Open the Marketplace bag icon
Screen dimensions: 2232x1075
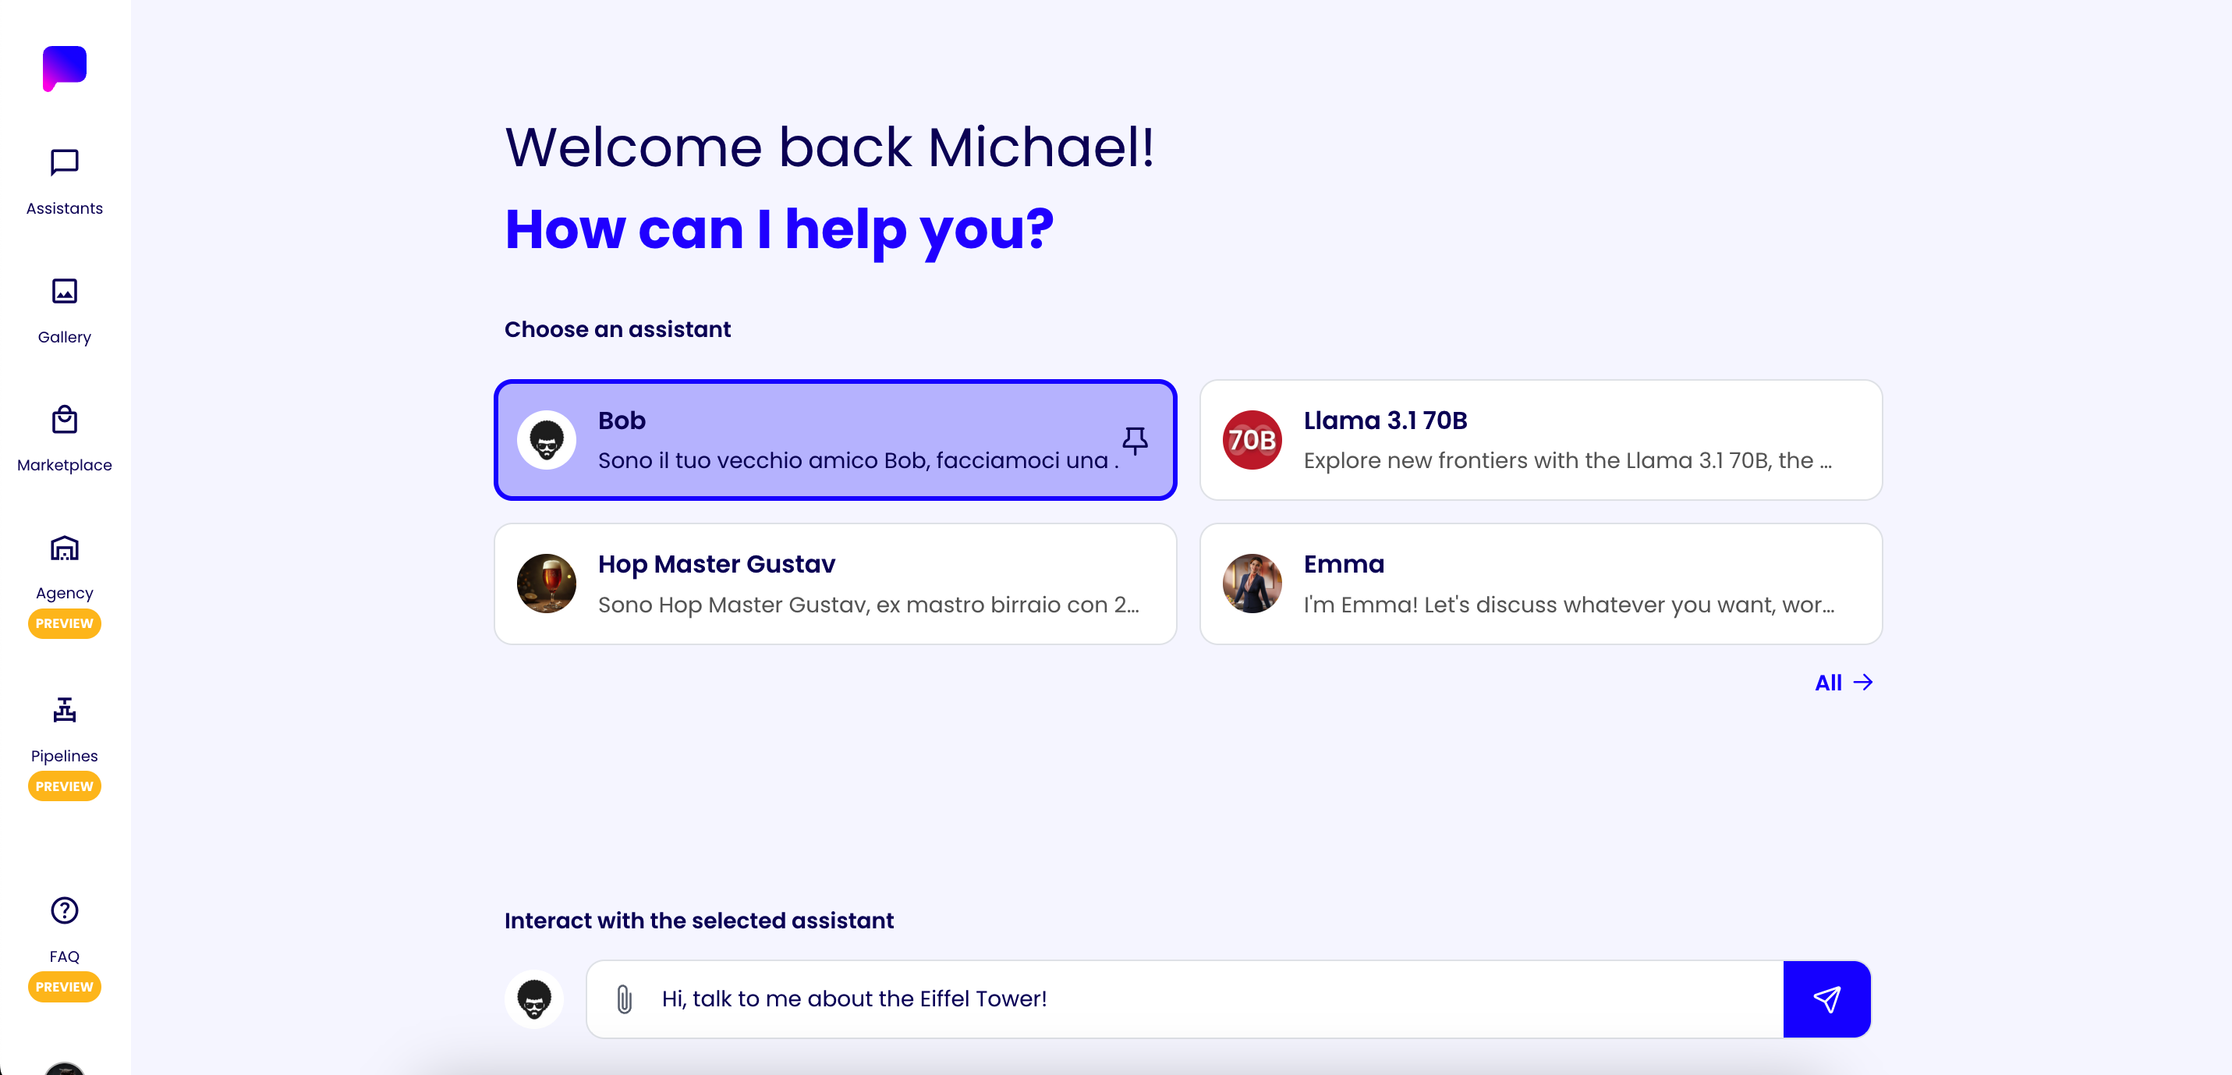click(x=64, y=419)
